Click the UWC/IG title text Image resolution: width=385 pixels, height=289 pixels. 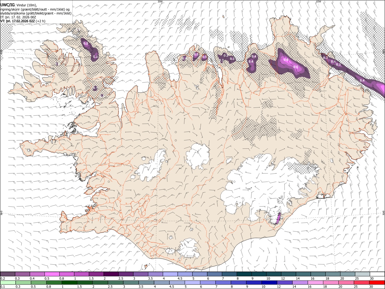tap(7, 5)
